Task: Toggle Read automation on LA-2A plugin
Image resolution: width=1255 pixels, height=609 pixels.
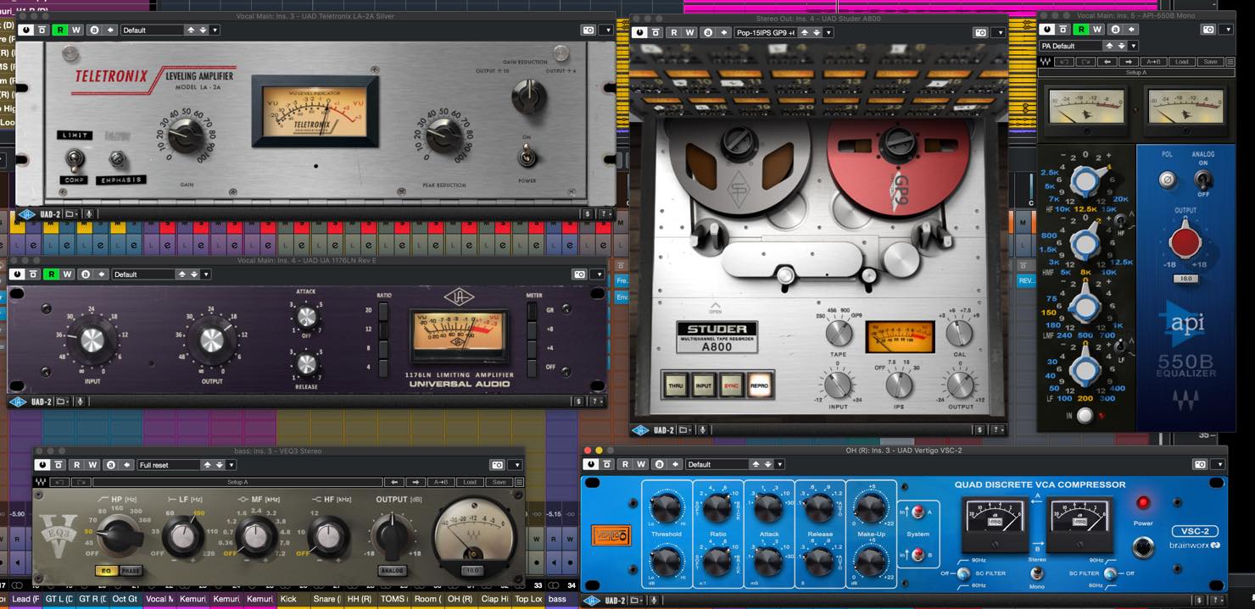Action: pyautogui.click(x=60, y=30)
